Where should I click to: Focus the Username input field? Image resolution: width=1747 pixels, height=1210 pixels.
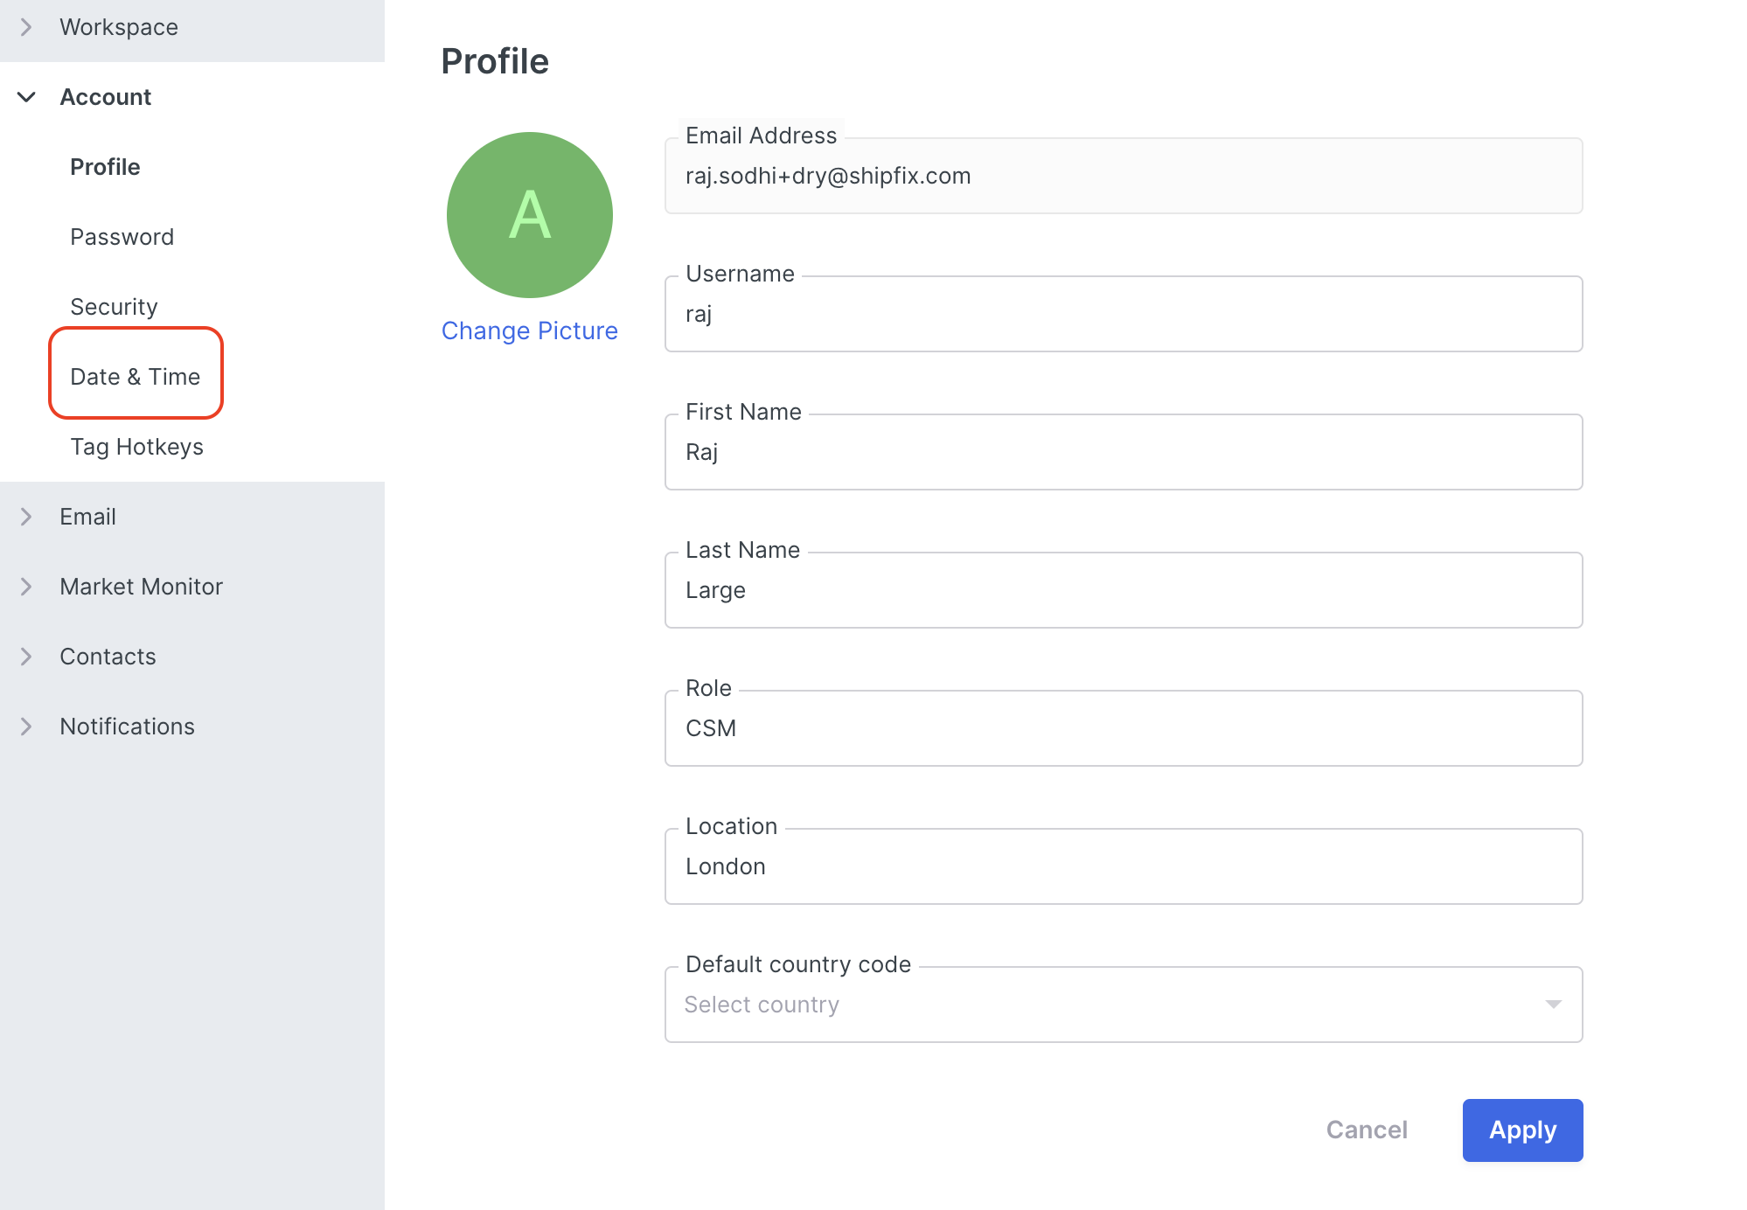(1123, 314)
